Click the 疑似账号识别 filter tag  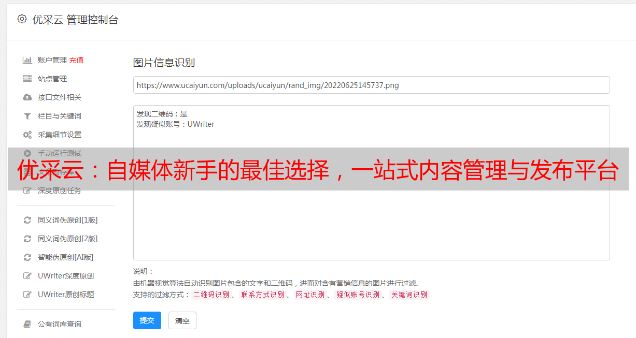[x=358, y=295]
